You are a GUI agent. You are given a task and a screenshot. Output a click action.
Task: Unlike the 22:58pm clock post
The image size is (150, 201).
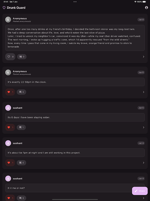point(10,92)
